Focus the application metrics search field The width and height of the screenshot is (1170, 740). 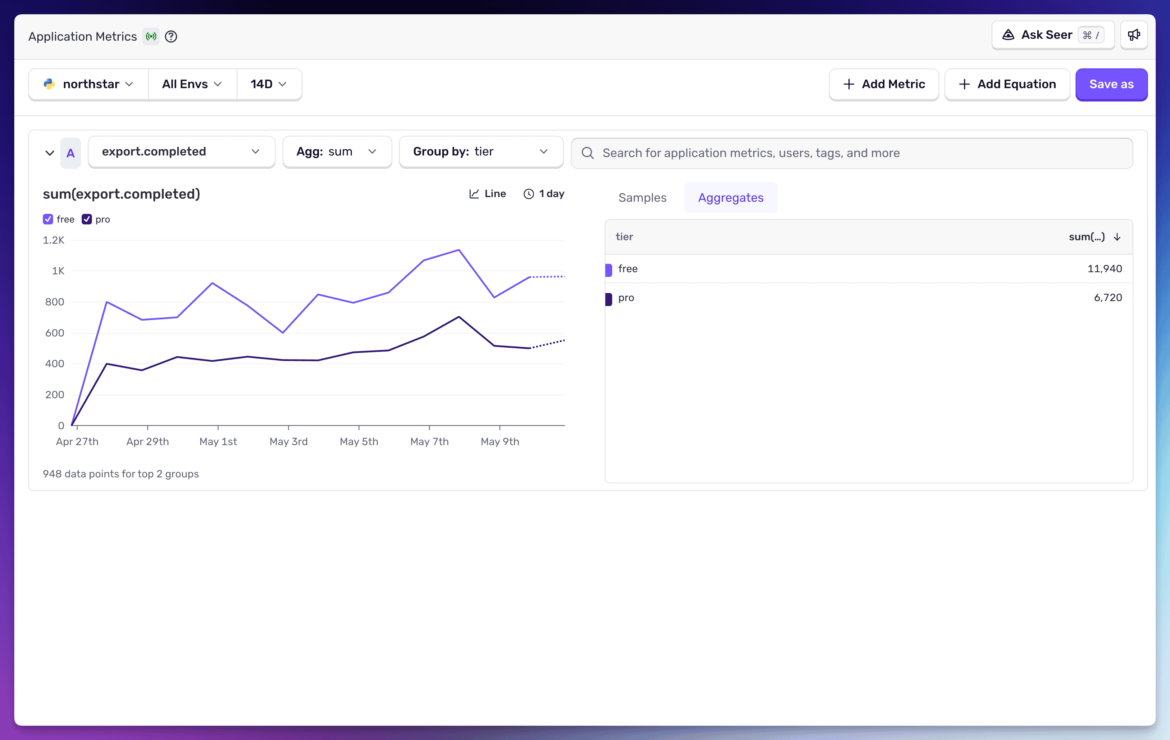852,153
